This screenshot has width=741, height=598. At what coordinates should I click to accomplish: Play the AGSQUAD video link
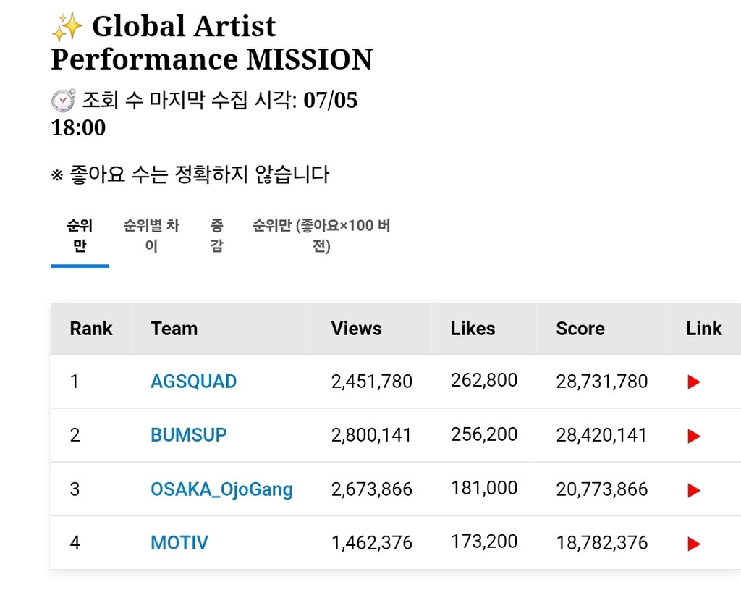coord(694,382)
